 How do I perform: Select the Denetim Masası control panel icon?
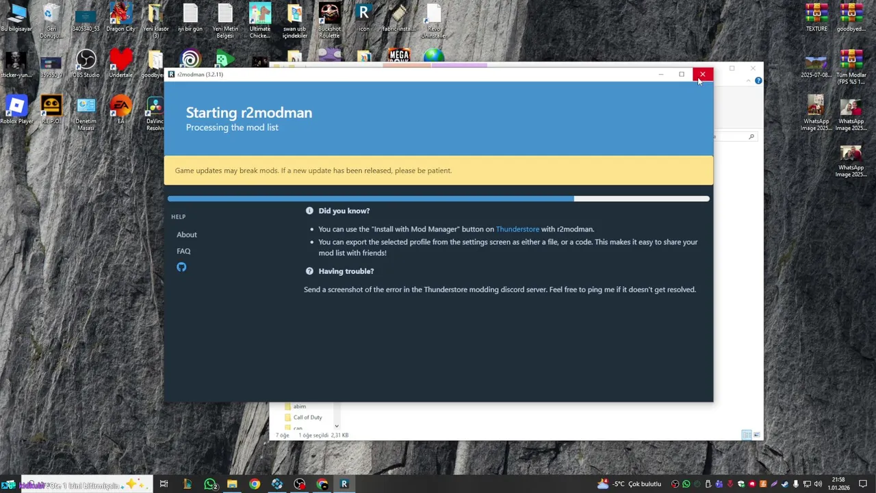pos(86,113)
